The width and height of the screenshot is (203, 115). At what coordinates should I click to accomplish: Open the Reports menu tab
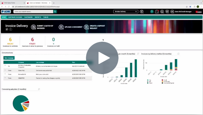[x=38, y=17]
